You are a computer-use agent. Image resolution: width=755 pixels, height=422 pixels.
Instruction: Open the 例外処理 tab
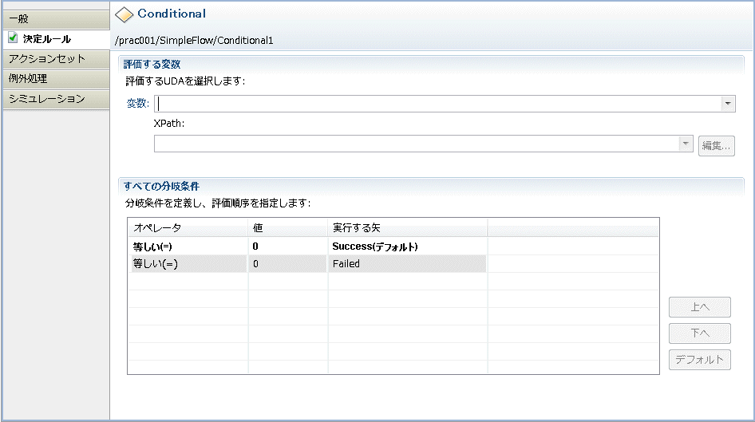point(56,79)
